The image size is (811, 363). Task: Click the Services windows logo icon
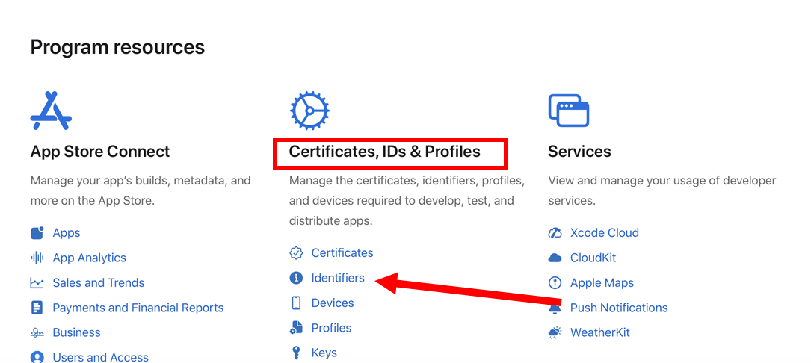[568, 110]
